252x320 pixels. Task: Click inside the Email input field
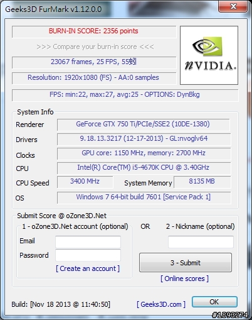[88, 241]
